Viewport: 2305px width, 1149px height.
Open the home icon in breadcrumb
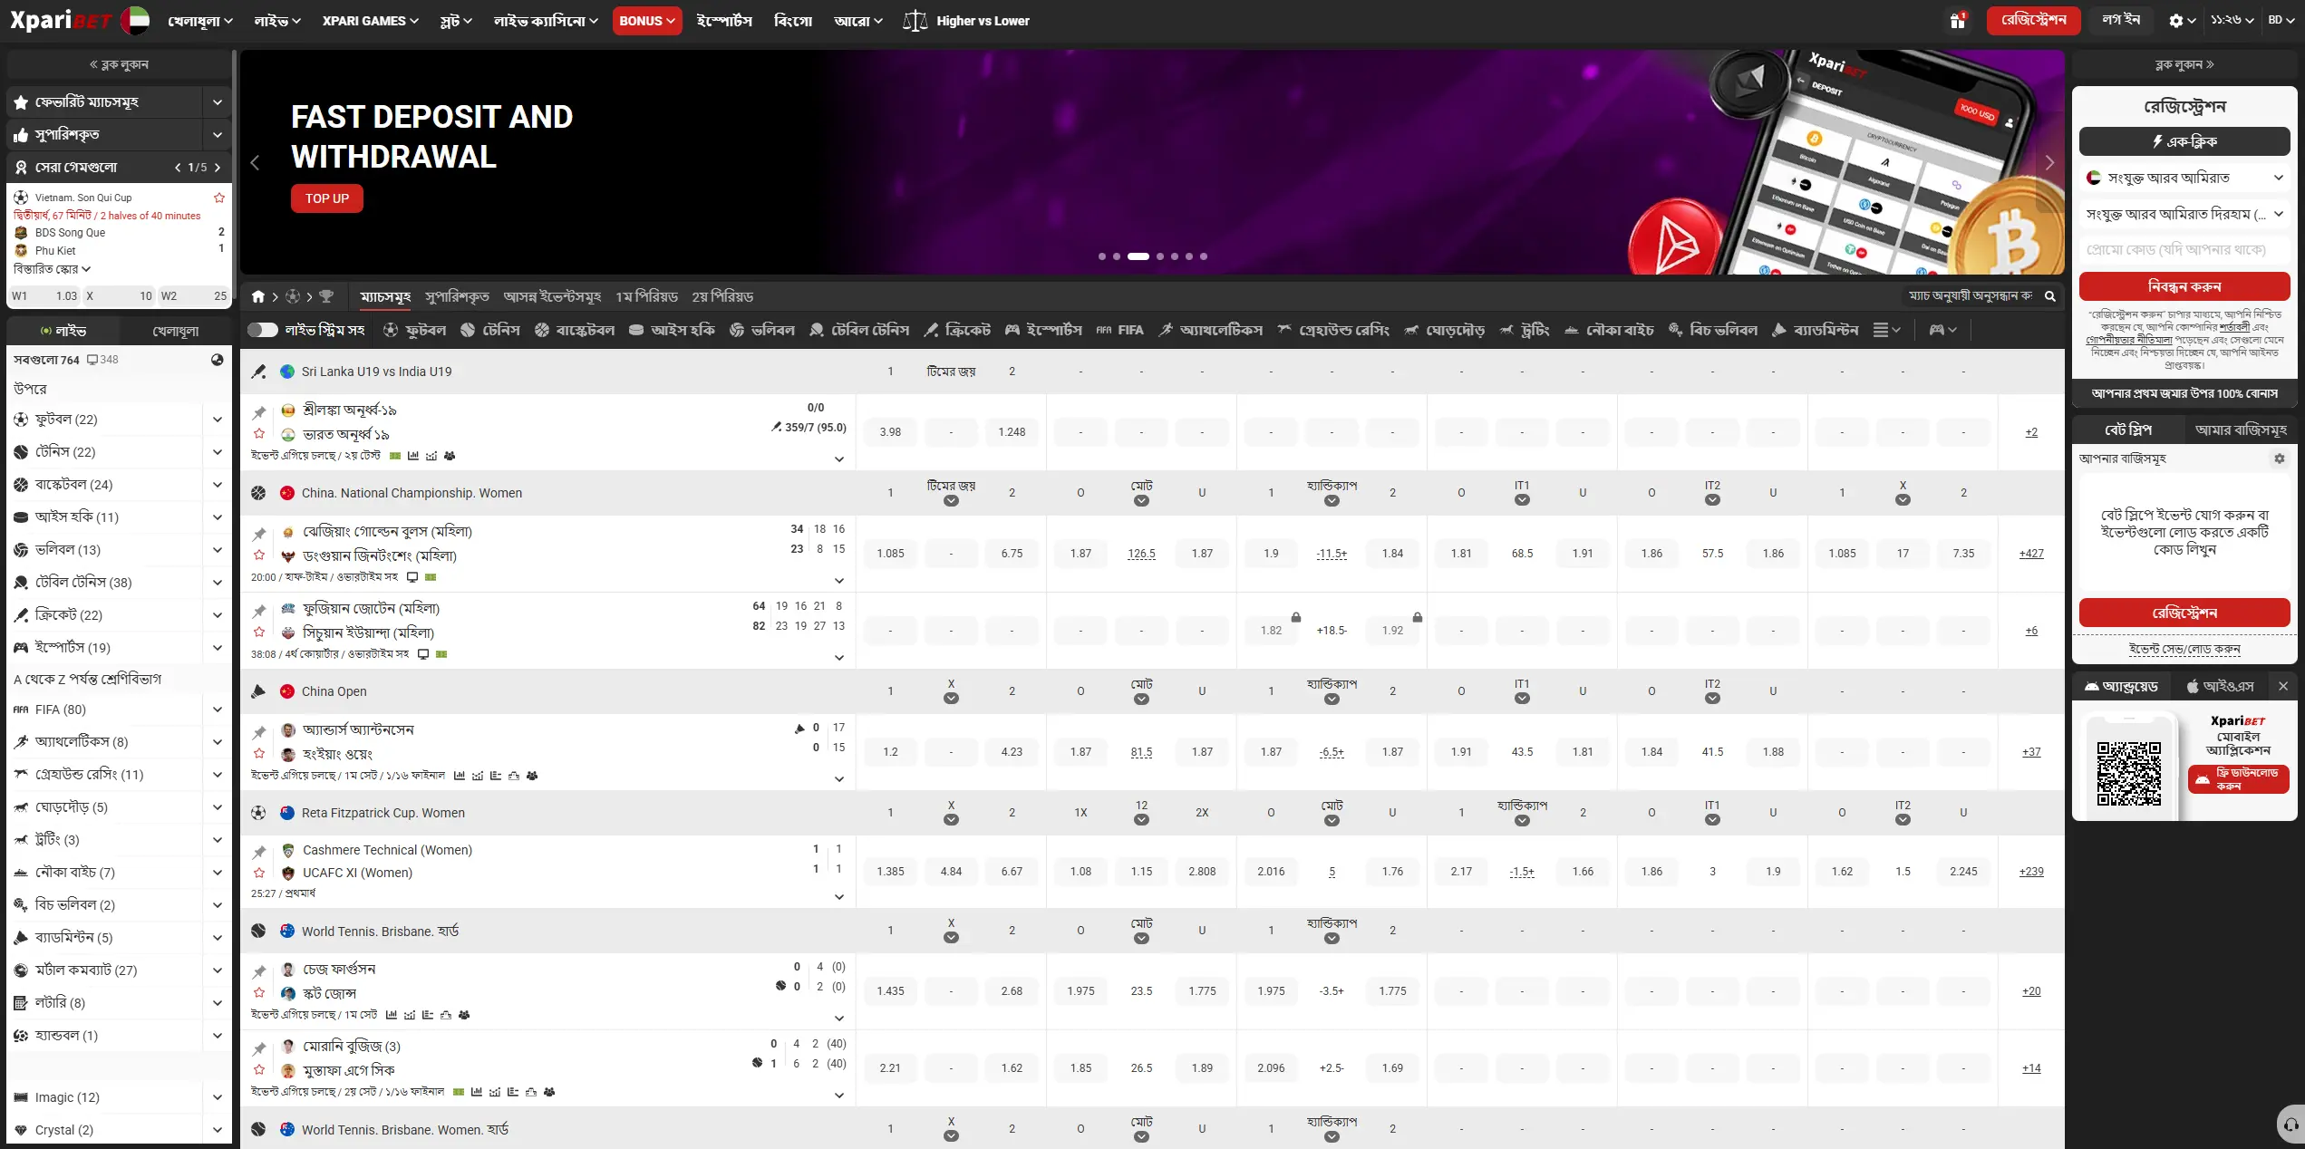point(258,296)
